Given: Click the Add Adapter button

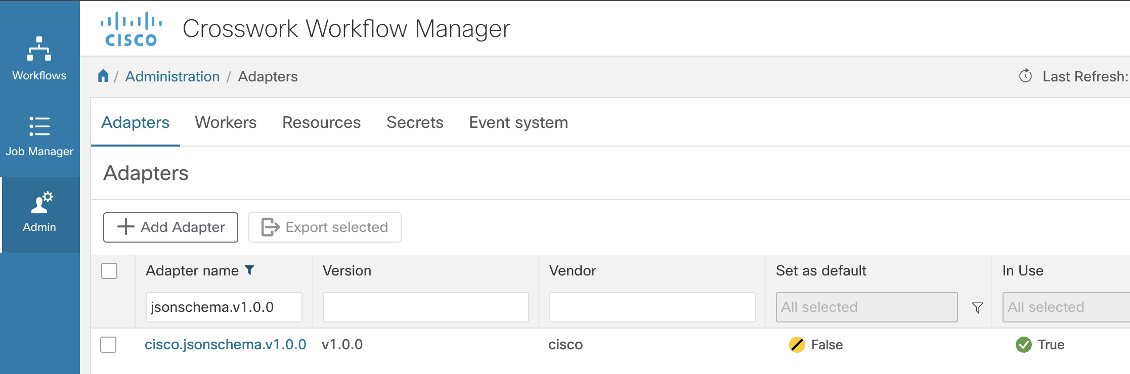Looking at the screenshot, I should click(170, 227).
